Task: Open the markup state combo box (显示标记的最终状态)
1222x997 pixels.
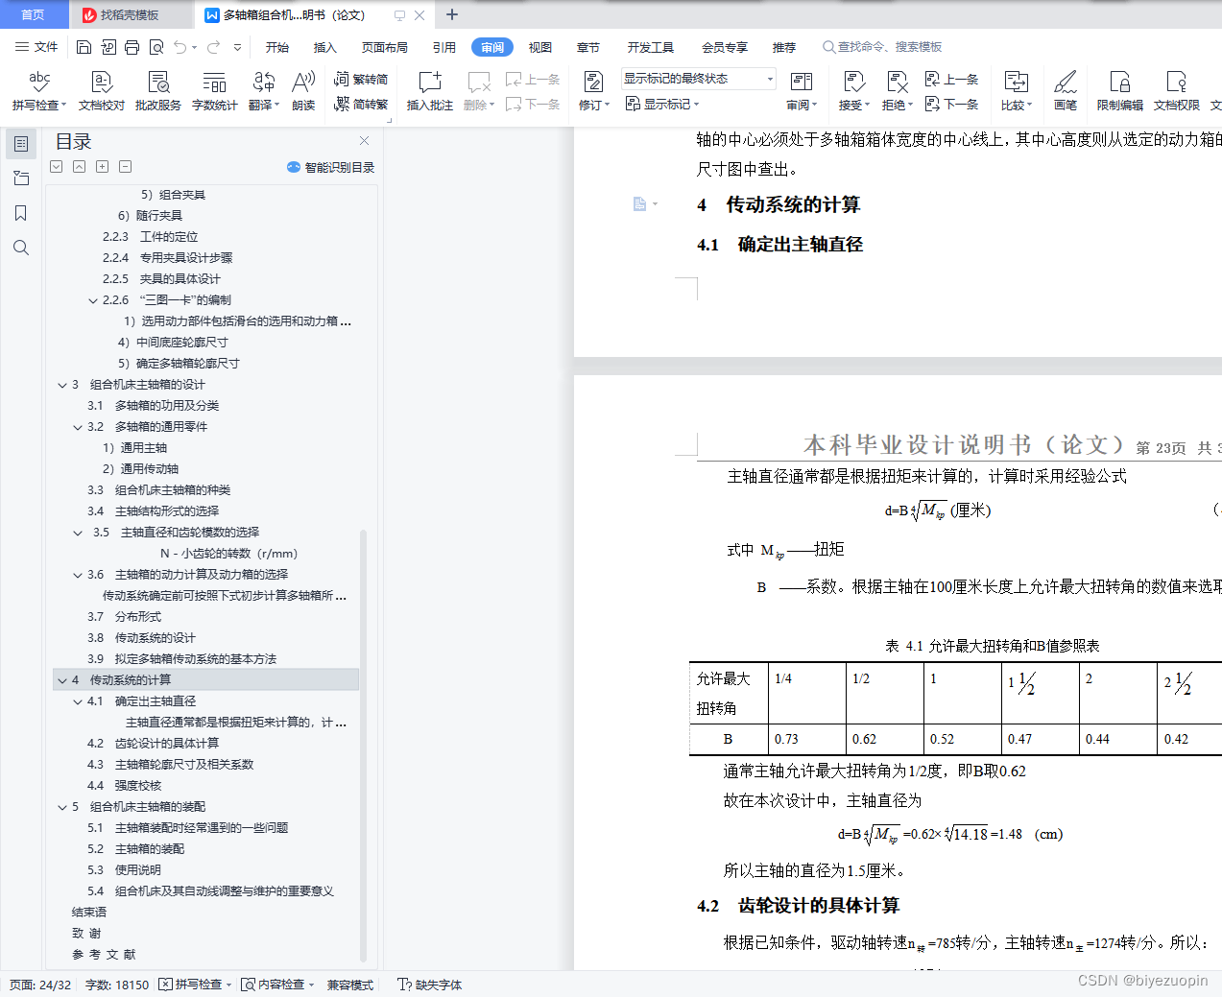Action: click(x=698, y=79)
